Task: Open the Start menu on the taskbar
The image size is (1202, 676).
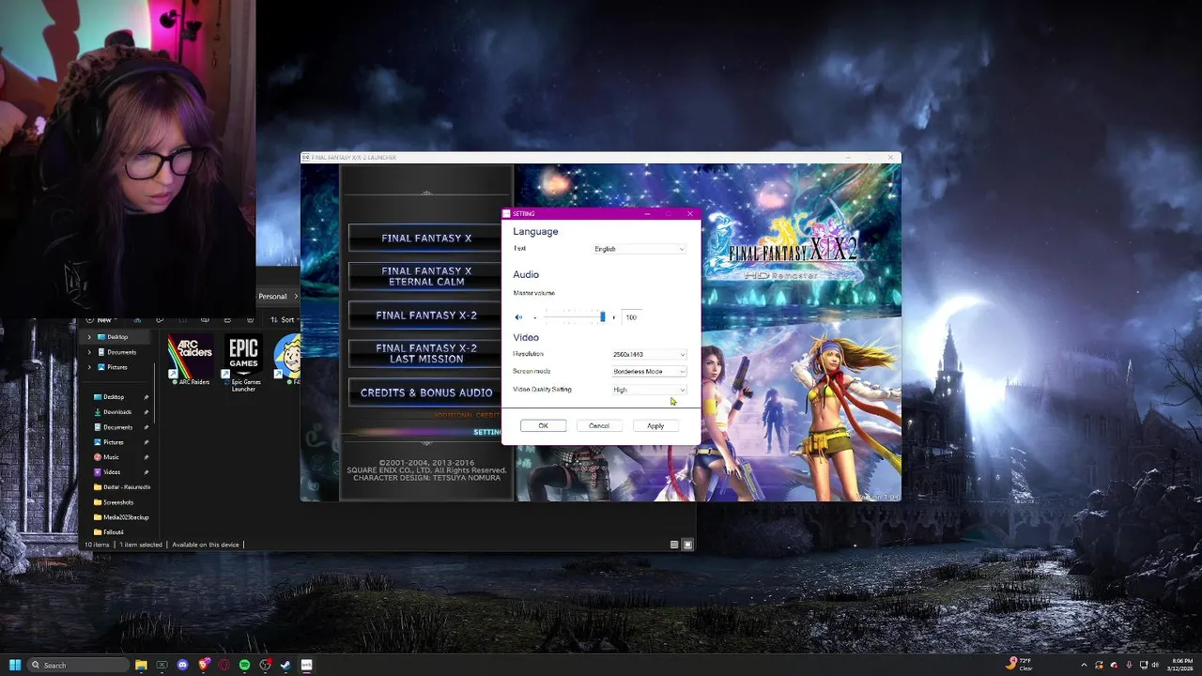Action: click(x=15, y=665)
